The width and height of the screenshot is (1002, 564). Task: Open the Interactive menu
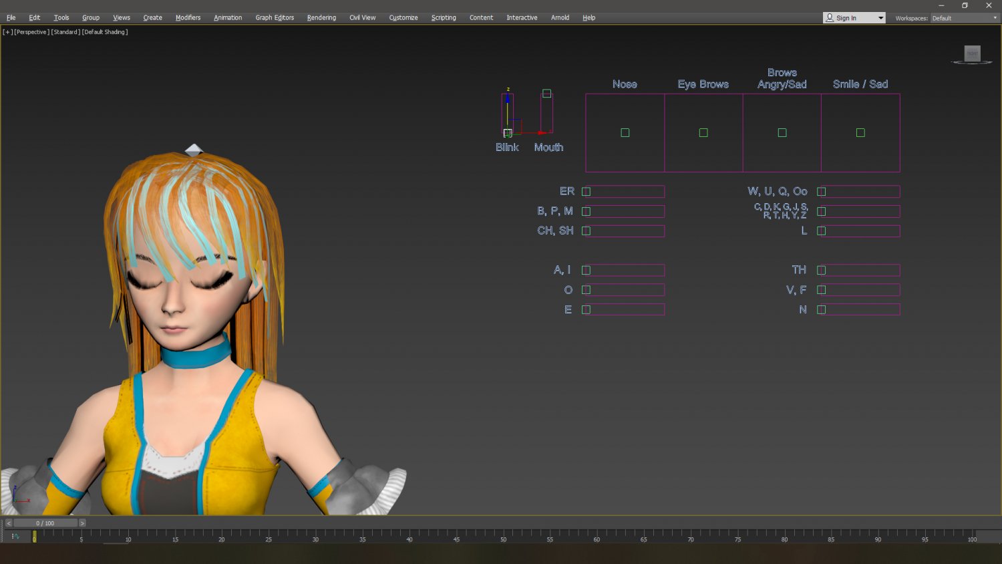[522, 18]
